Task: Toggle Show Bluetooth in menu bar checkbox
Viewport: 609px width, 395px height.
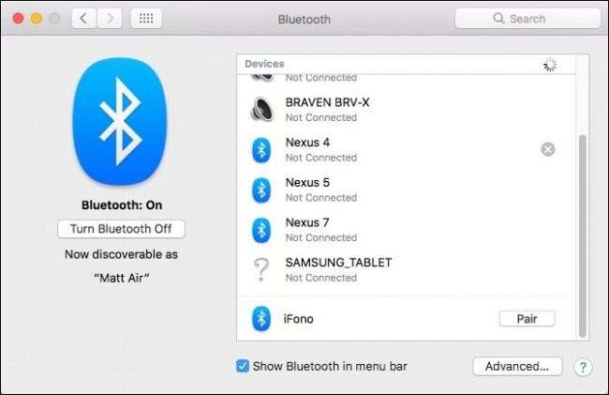Action: (243, 366)
